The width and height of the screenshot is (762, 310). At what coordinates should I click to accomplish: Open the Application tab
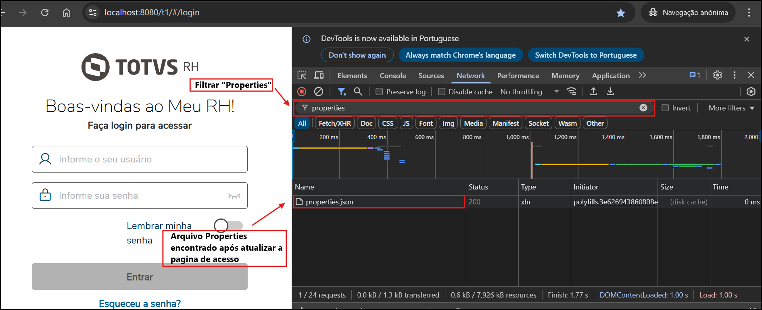610,76
